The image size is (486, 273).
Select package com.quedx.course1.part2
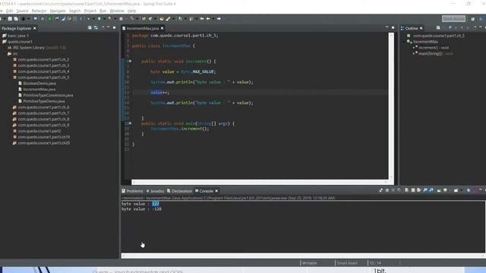(x=39, y=131)
